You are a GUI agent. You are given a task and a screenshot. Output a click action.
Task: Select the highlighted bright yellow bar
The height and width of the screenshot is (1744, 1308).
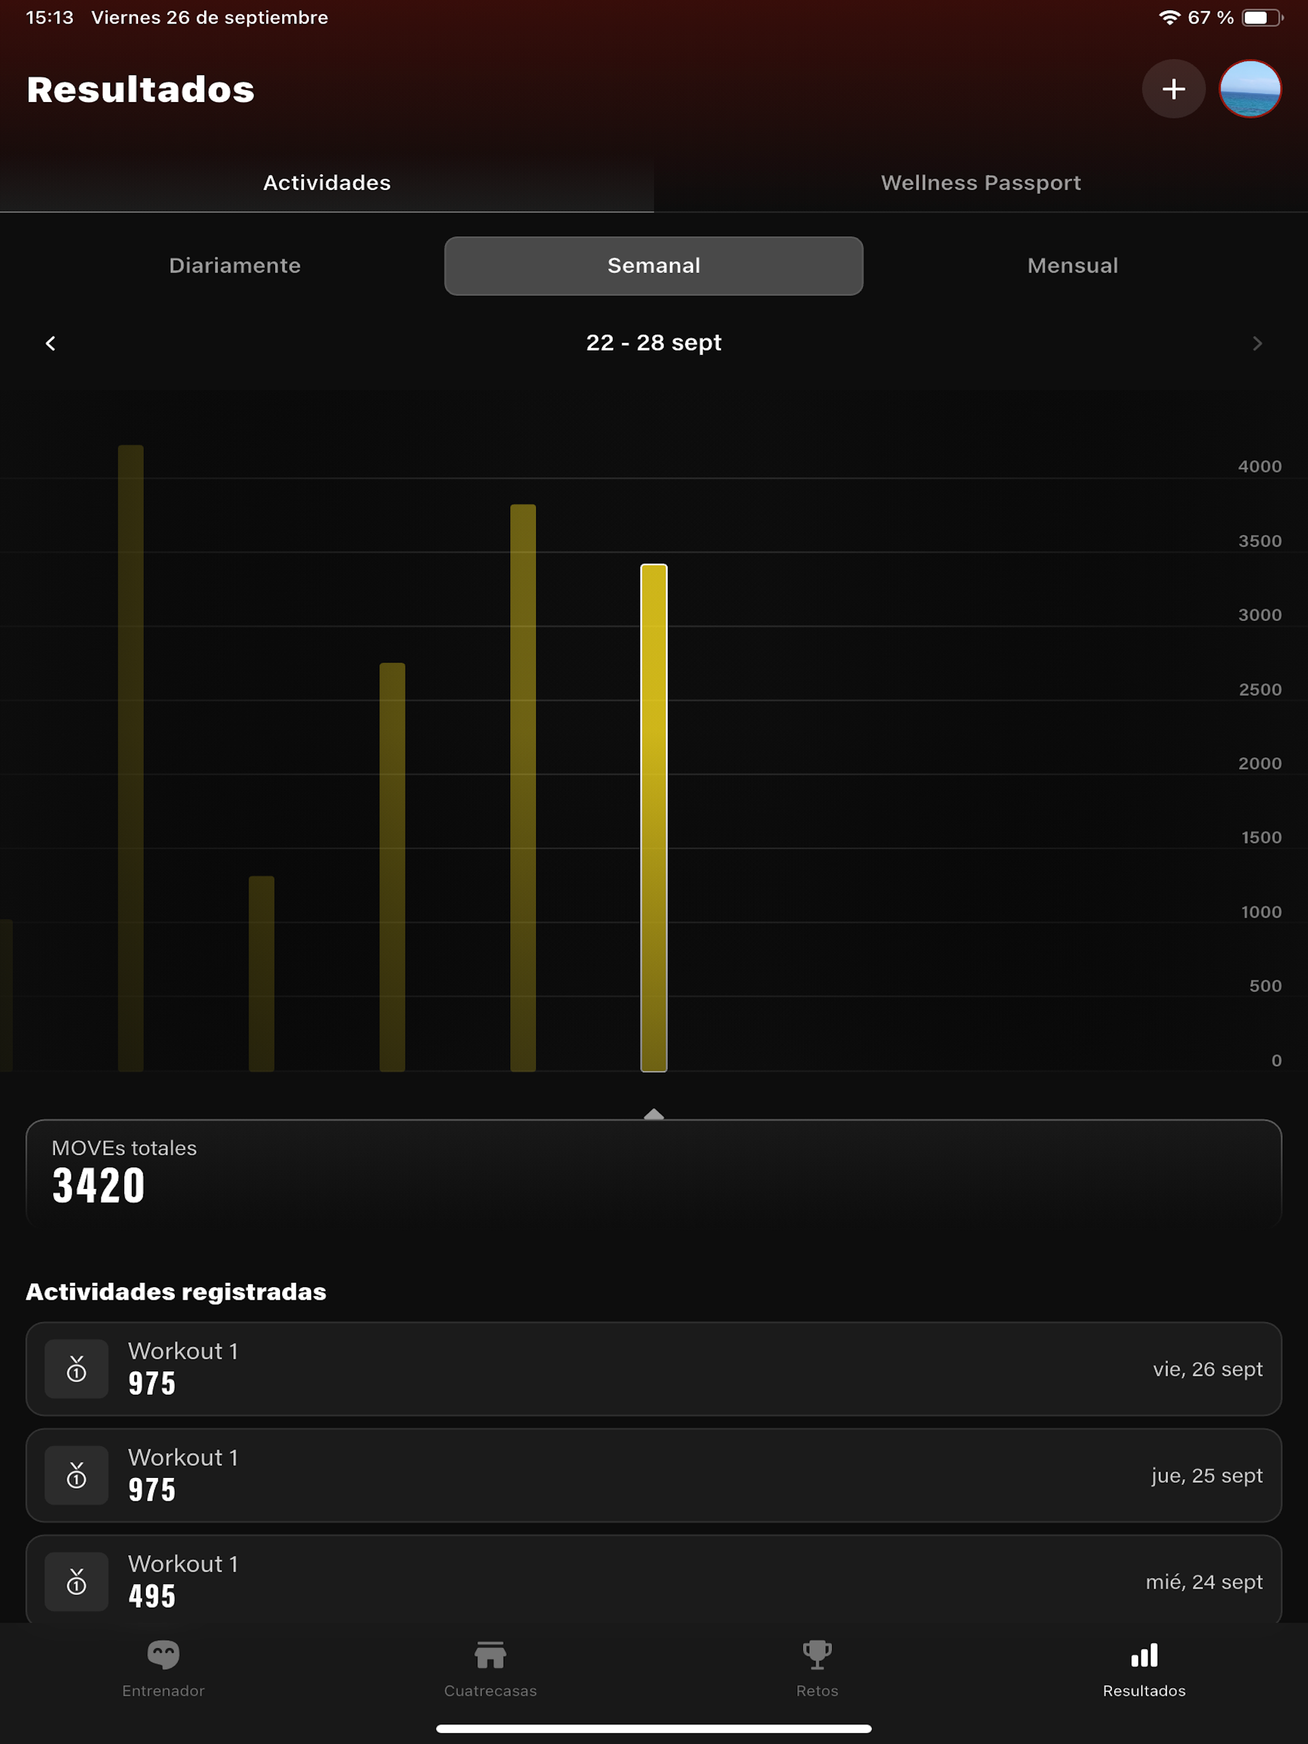pyautogui.click(x=653, y=817)
